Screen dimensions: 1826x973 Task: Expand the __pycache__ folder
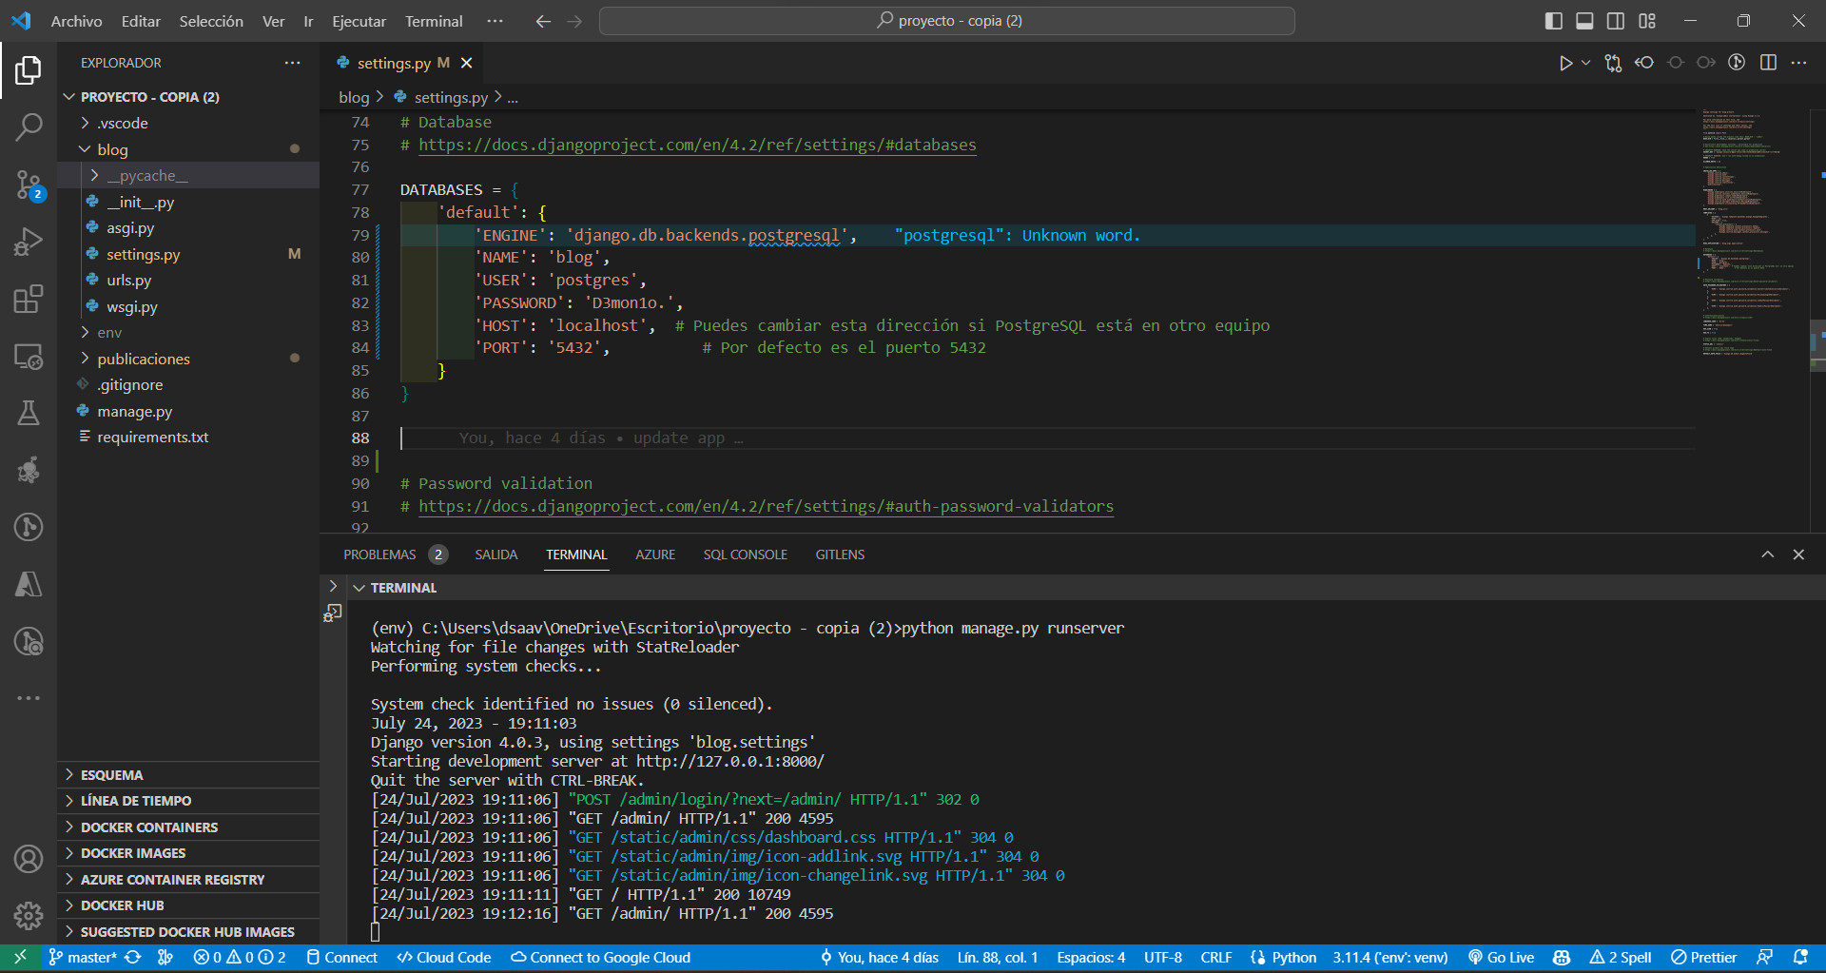tap(147, 176)
